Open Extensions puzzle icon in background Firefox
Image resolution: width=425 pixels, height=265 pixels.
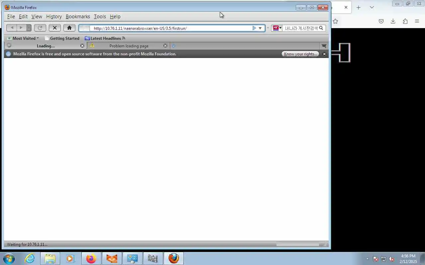coord(405,21)
